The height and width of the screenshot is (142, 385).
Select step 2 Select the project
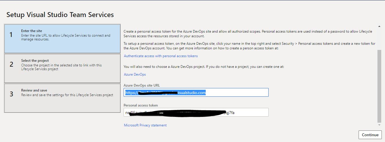click(62, 68)
